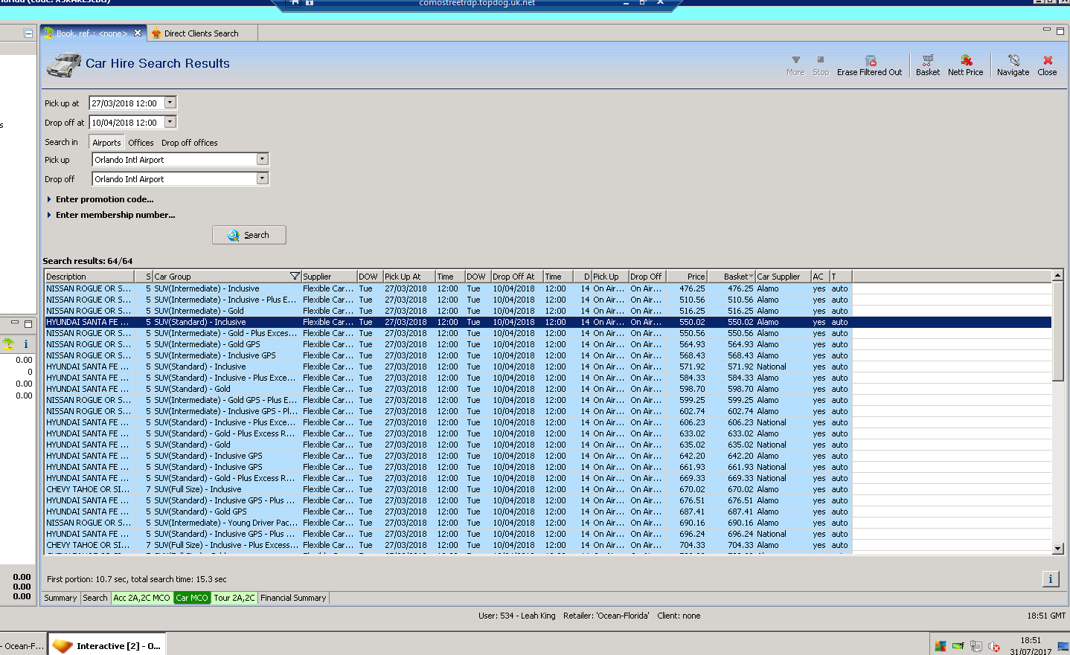
Task: Open the Pick up at date dropdown
Action: click(x=170, y=103)
